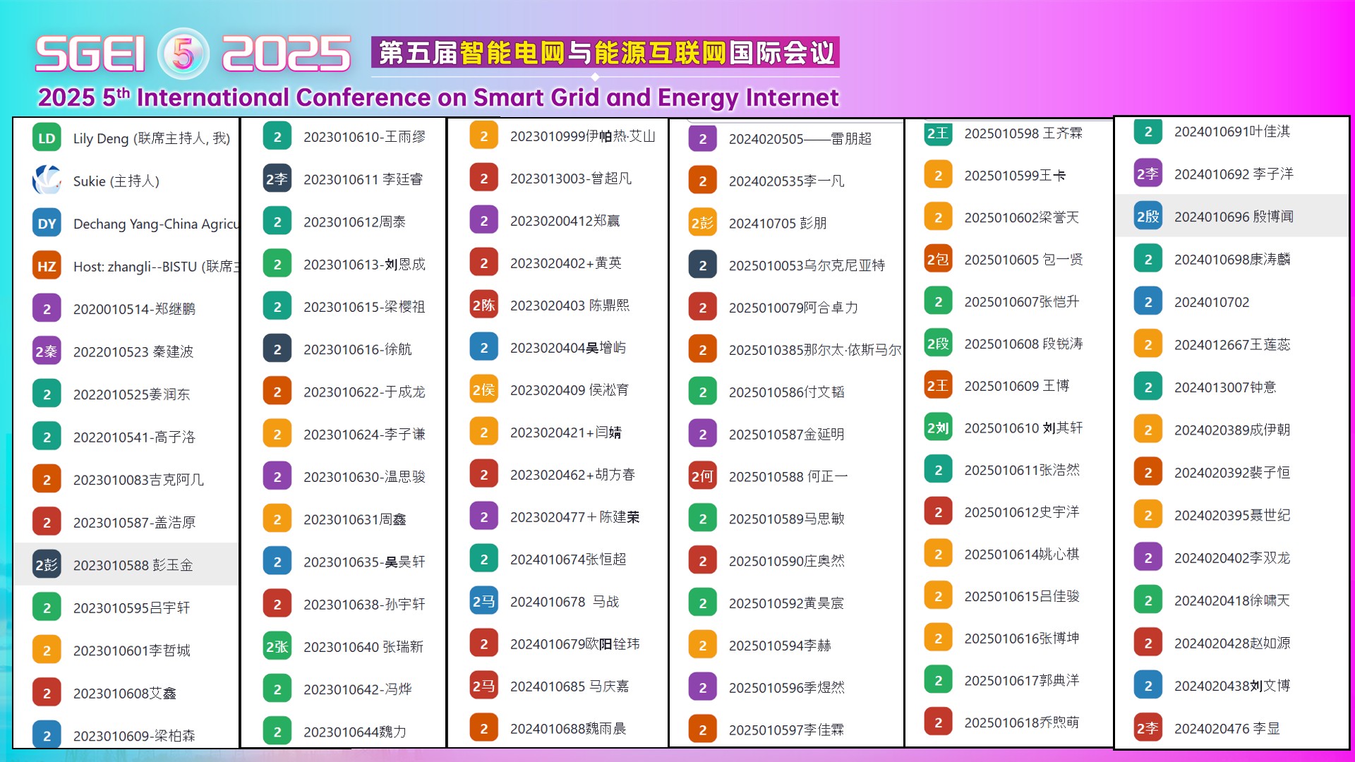Click Sukie's logo avatar
The height and width of the screenshot is (762, 1355).
point(47,181)
